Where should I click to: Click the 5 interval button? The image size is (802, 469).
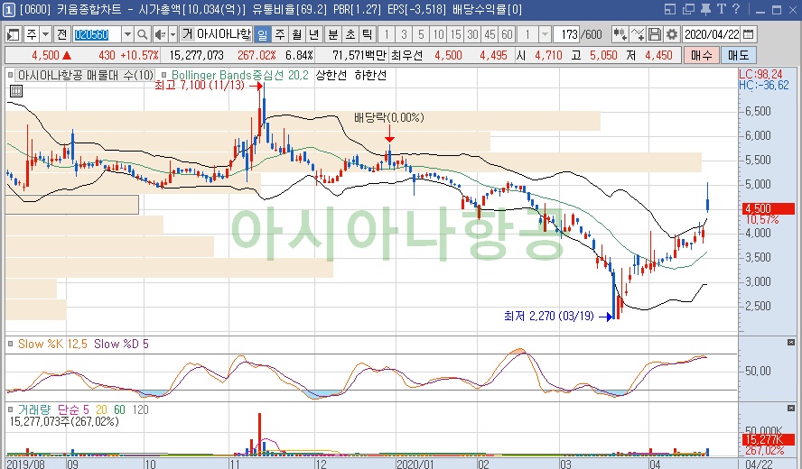(421, 35)
